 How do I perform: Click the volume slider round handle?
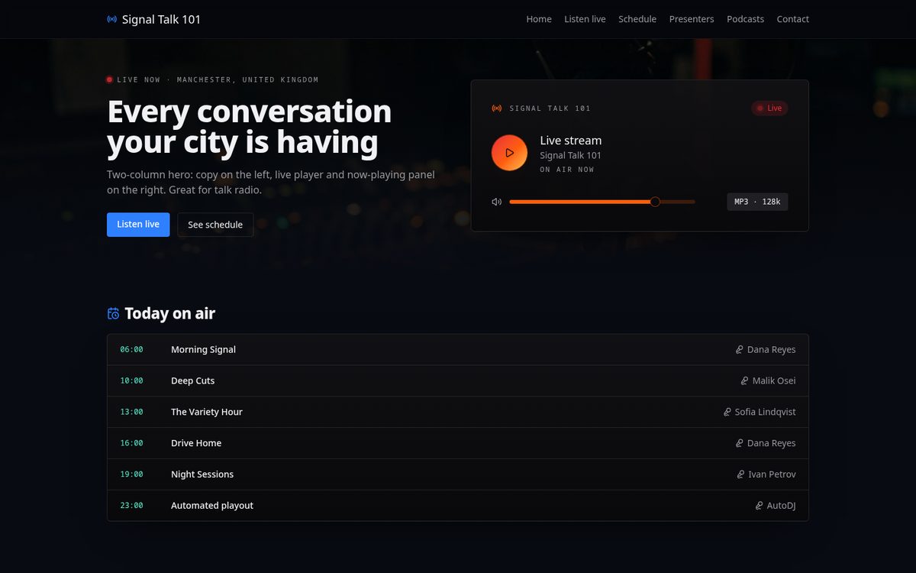coord(655,202)
